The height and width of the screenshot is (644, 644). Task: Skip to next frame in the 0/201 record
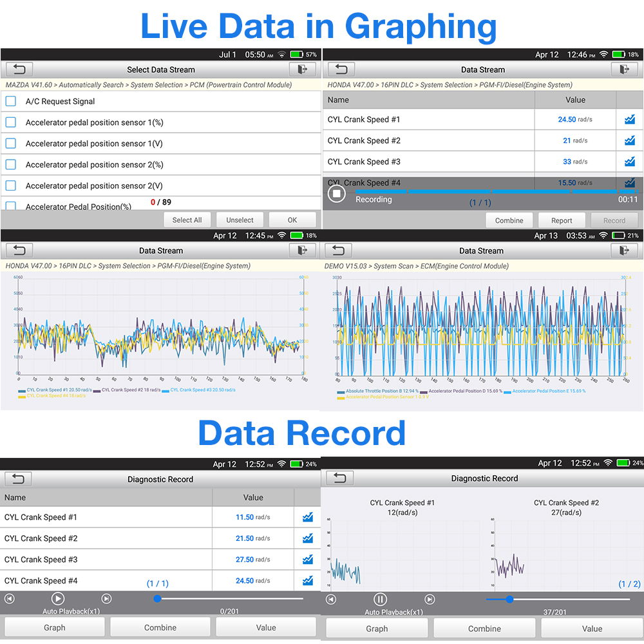tap(106, 599)
